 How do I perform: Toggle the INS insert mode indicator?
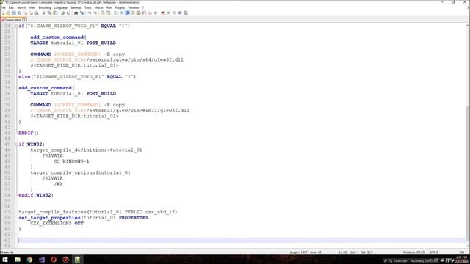[462, 252]
